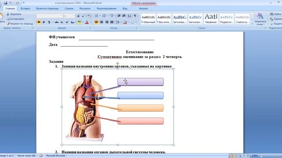This screenshot has width=282, height=158.
Task: Apply the Подзаголовок style
Action: coord(226,19)
